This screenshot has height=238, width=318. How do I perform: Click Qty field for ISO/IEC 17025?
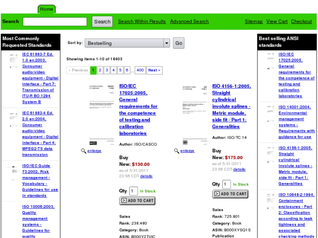134,191
